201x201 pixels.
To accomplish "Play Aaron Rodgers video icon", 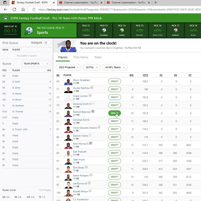I will point(91,175).
